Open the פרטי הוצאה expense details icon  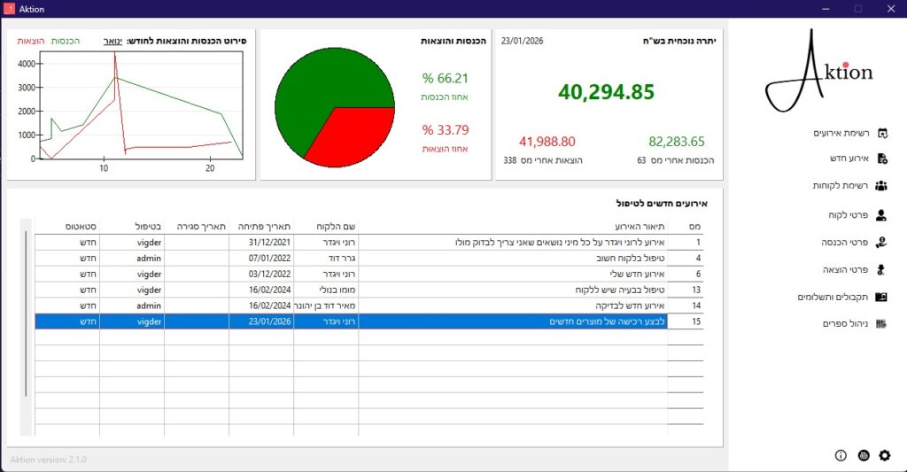coord(881,269)
